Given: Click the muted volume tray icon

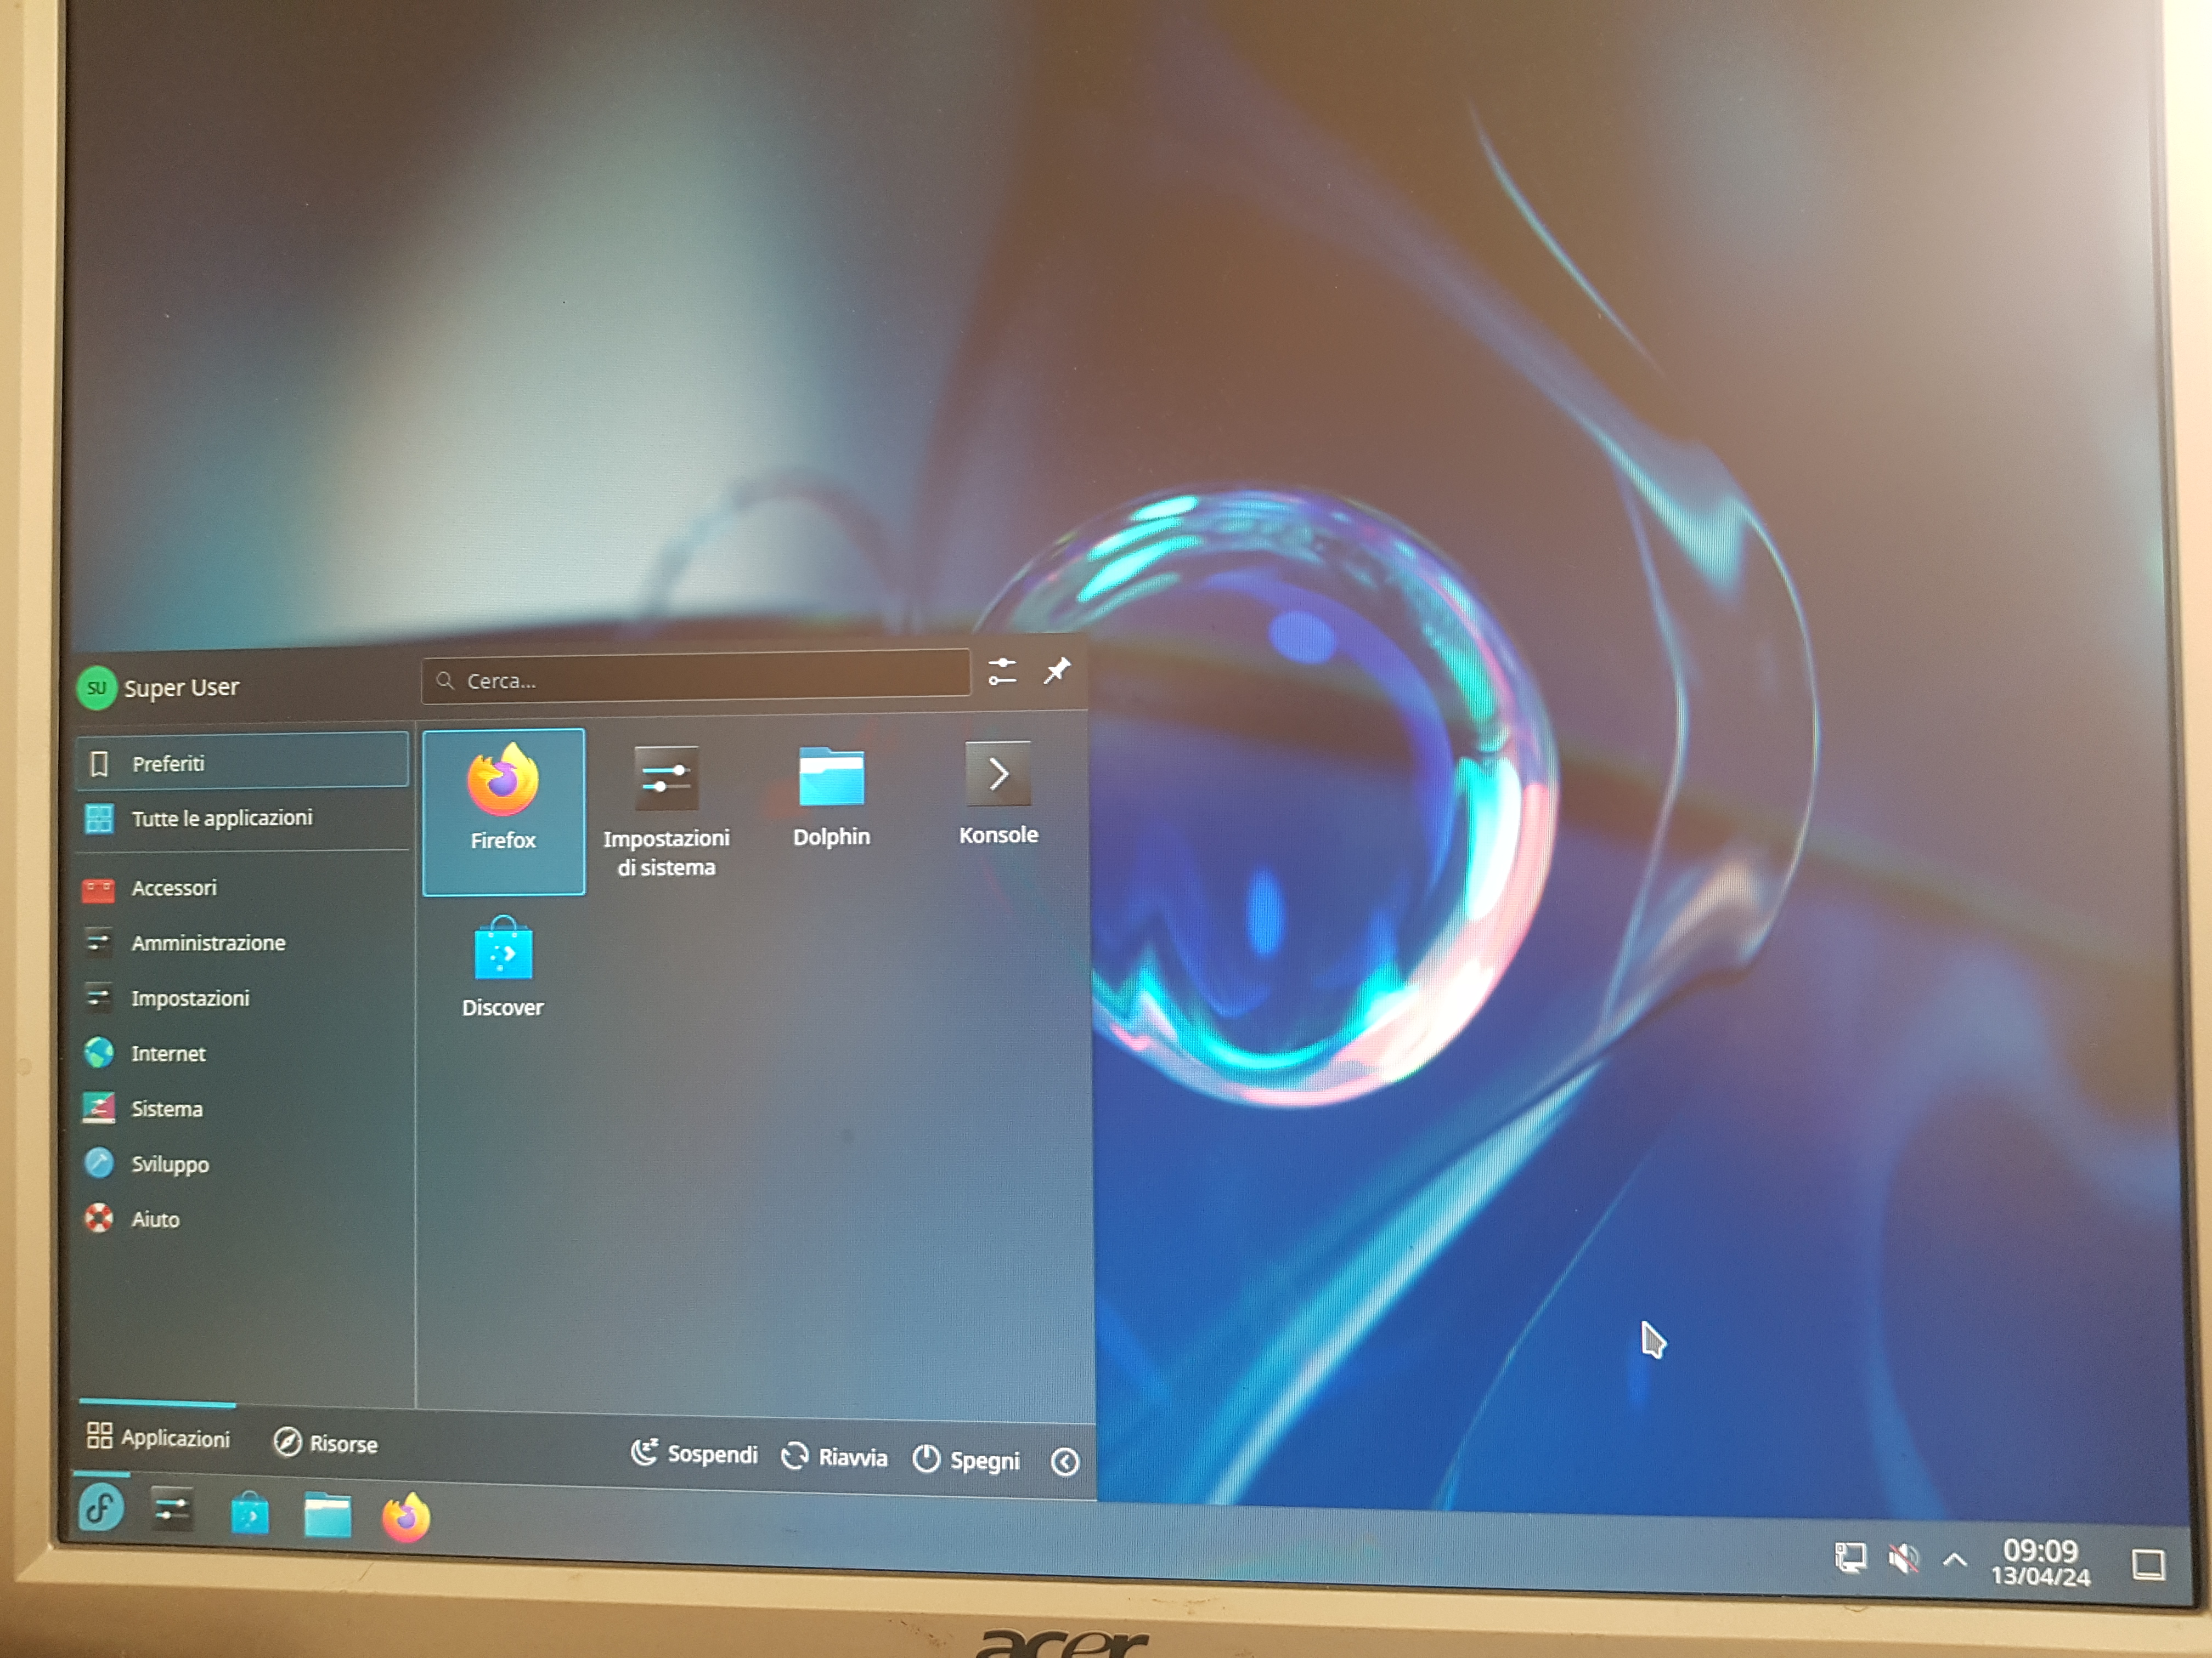Looking at the screenshot, I should pyautogui.click(x=1903, y=1558).
